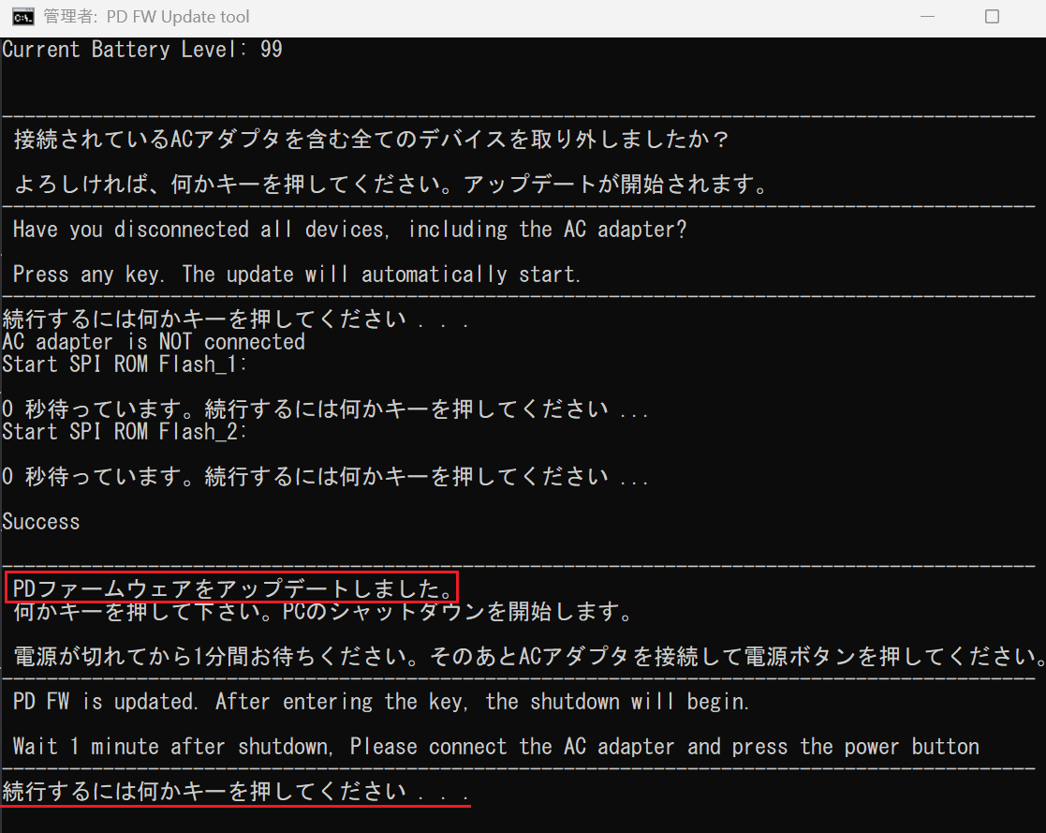This screenshot has height=833, width=1046.
Task: Maximize the PD FW Update tool window
Action: tap(992, 17)
